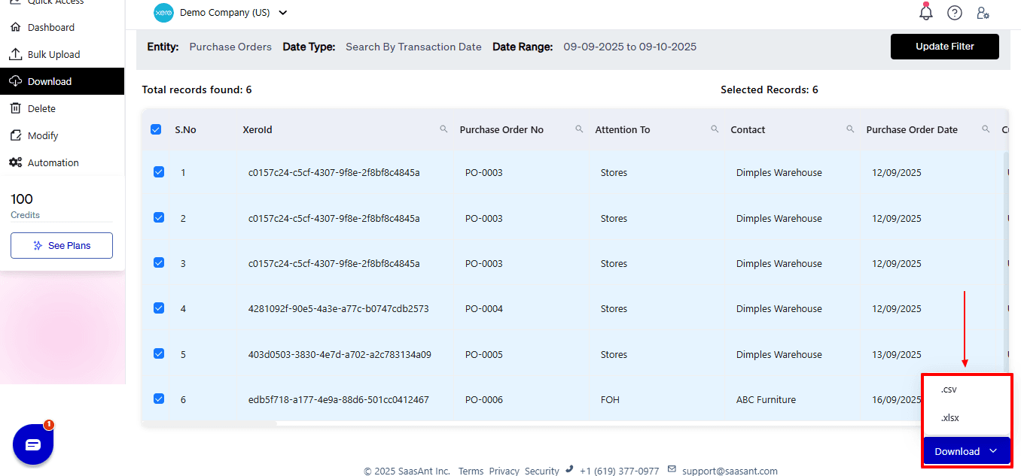Open the help question mark icon

955,13
